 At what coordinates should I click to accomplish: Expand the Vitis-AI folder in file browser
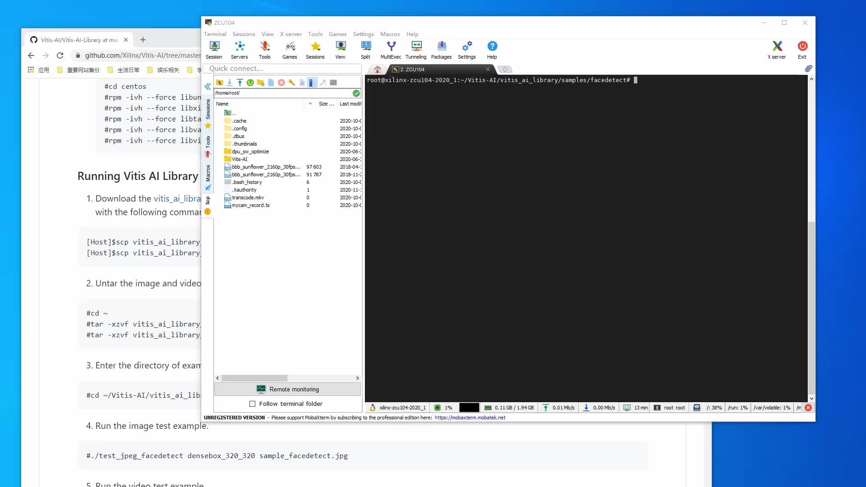click(240, 159)
